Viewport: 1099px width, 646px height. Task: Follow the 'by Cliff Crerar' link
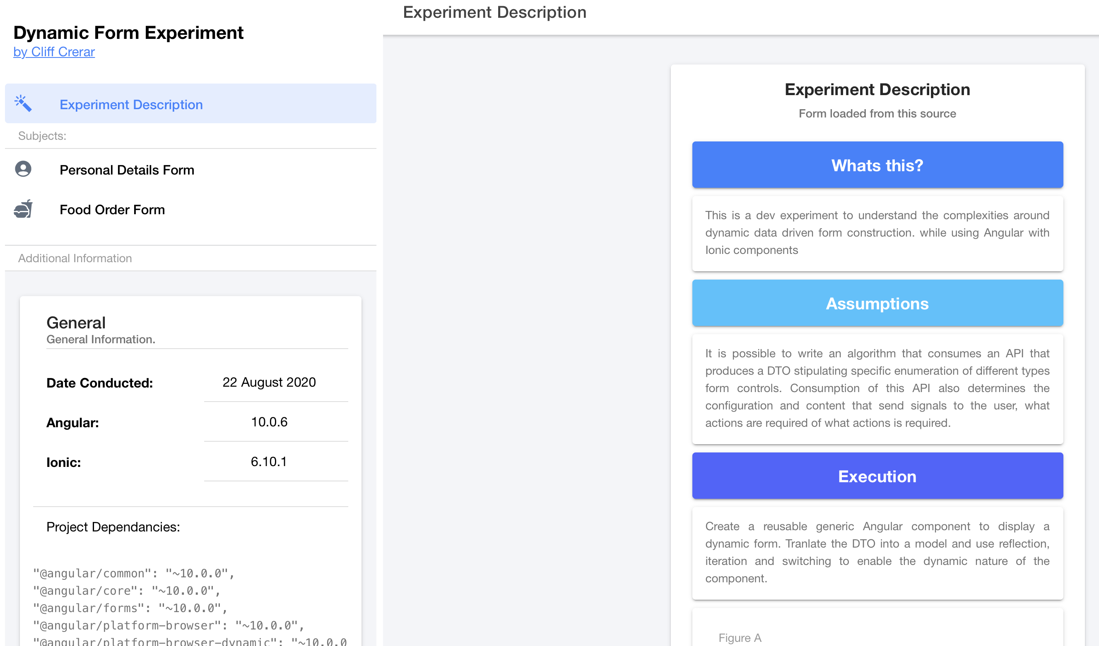coord(54,52)
